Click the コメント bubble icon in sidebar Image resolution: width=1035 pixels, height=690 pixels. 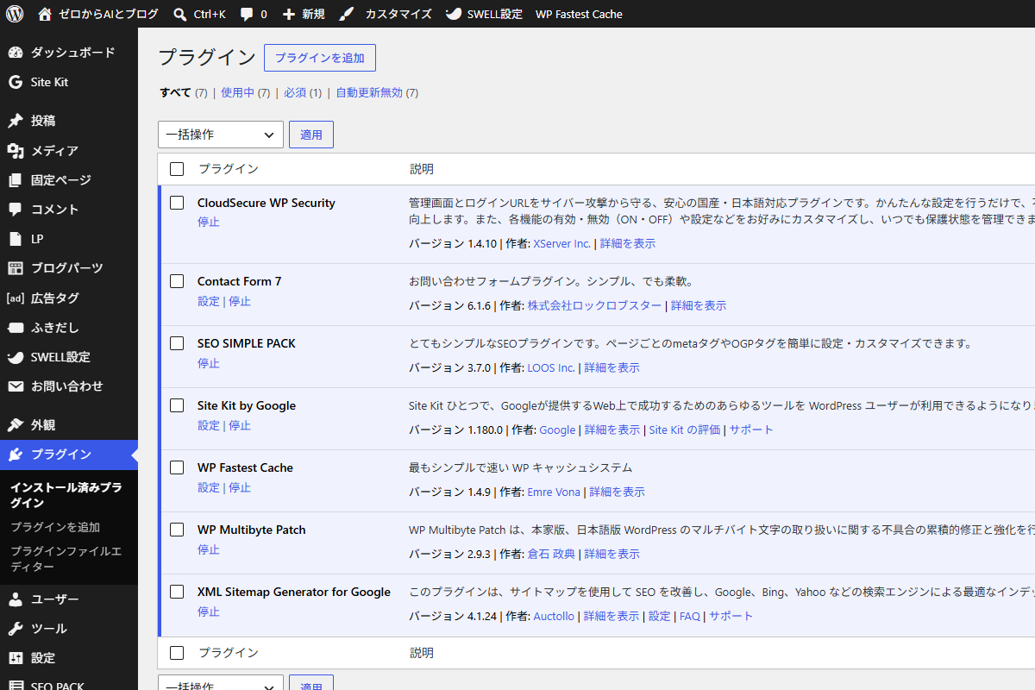[x=16, y=210]
